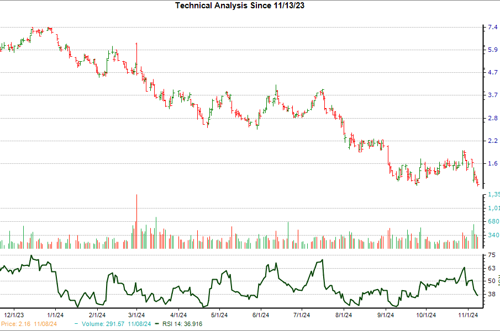Image resolution: width=500 pixels, height=331 pixels.
Task: Click the 8/1/24 date label on x-axis
Action: [x=343, y=315]
